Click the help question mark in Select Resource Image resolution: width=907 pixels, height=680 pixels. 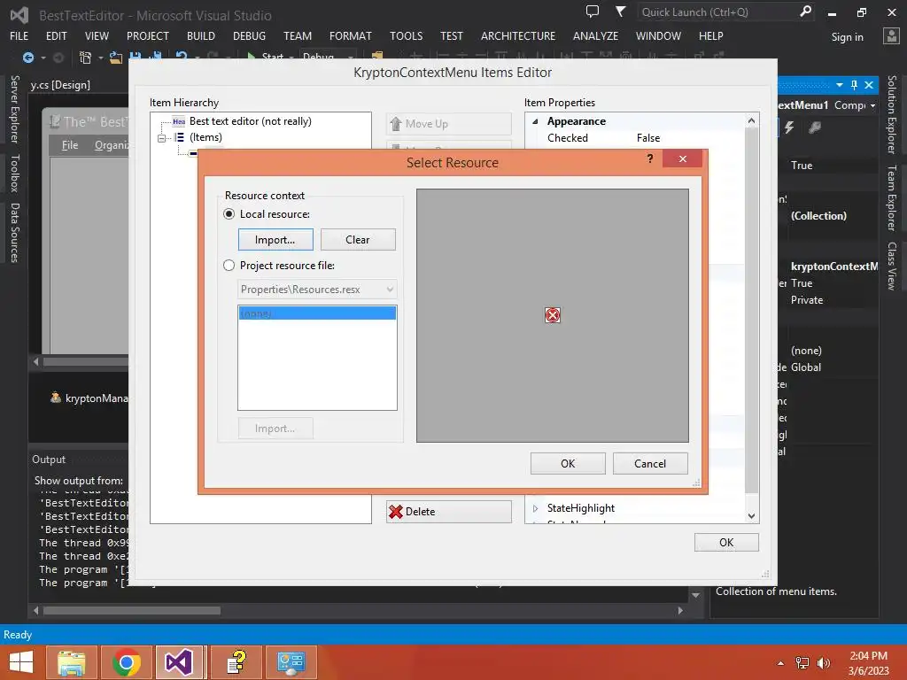650,158
